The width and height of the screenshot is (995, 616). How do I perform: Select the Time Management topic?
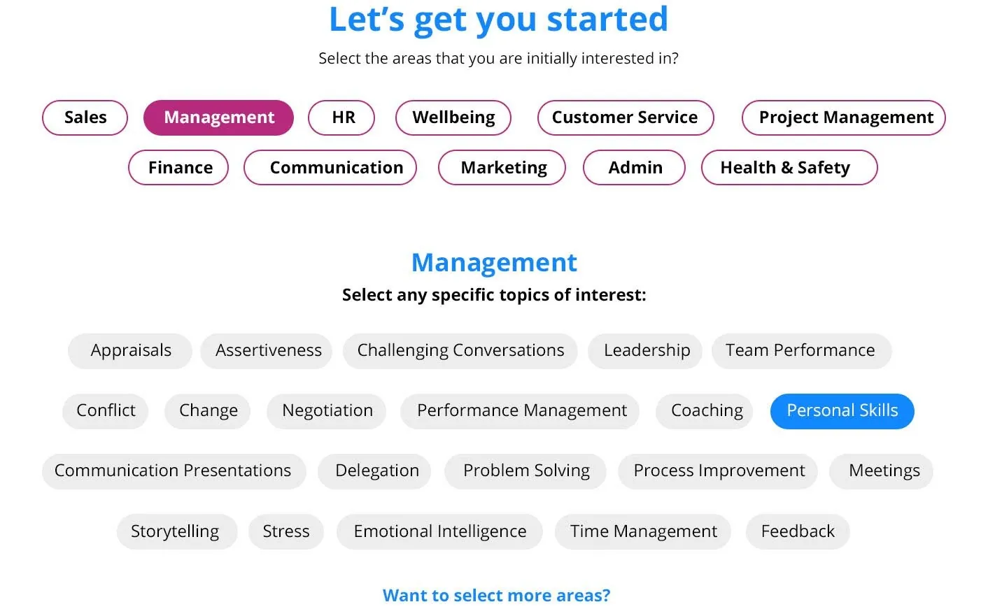tap(643, 532)
